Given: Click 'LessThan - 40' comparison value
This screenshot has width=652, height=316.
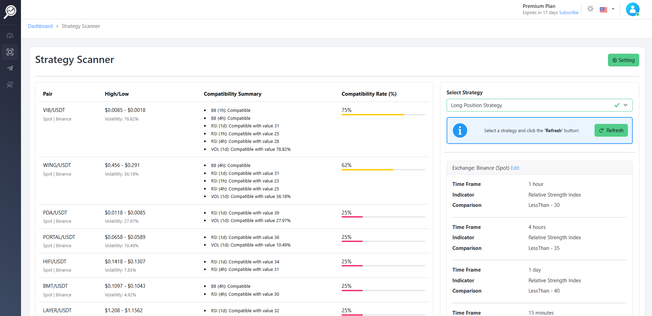Looking at the screenshot, I should (x=544, y=291).
